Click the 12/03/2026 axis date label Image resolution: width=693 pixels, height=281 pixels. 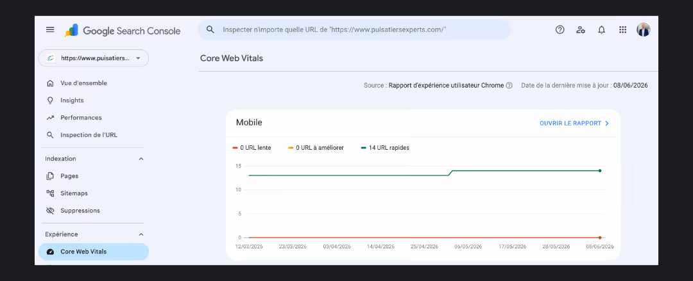pos(249,246)
